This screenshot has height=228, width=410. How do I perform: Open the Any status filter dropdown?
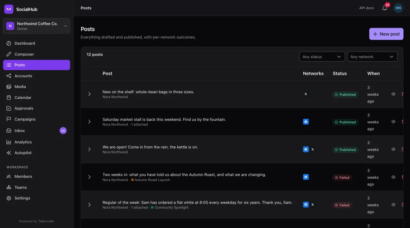tap(322, 57)
